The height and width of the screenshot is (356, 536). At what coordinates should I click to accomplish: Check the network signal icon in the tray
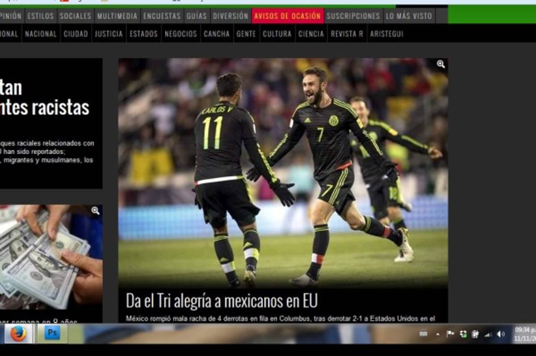coord(488,335)
